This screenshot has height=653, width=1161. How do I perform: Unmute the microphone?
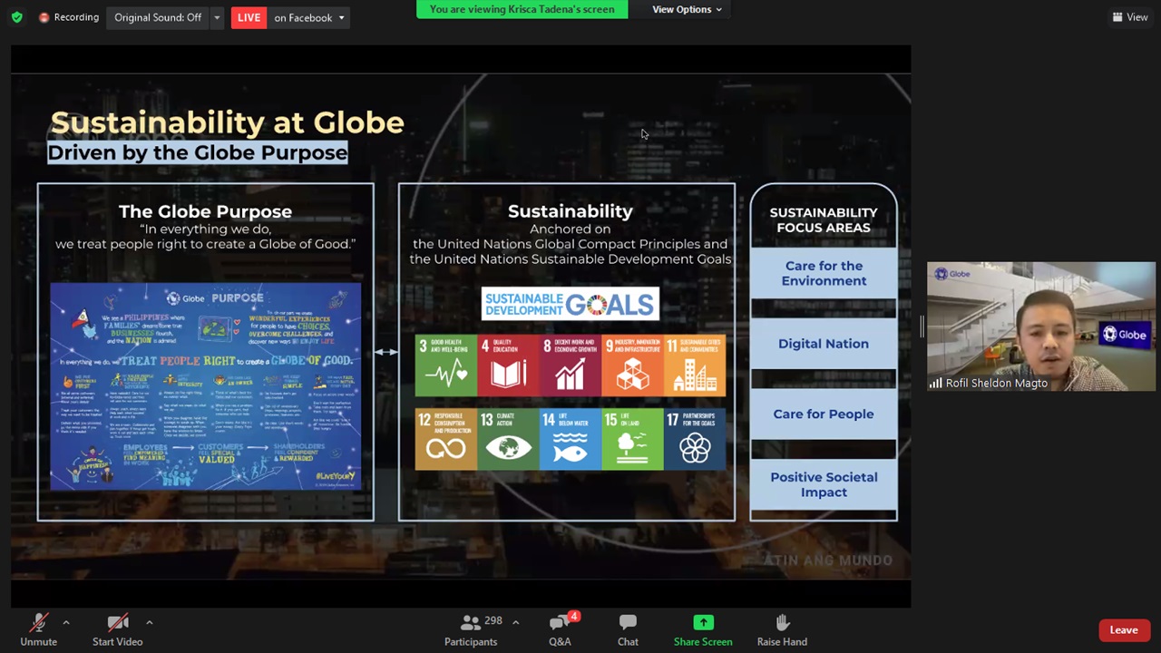pyautogui.click(x=38, y=629)
